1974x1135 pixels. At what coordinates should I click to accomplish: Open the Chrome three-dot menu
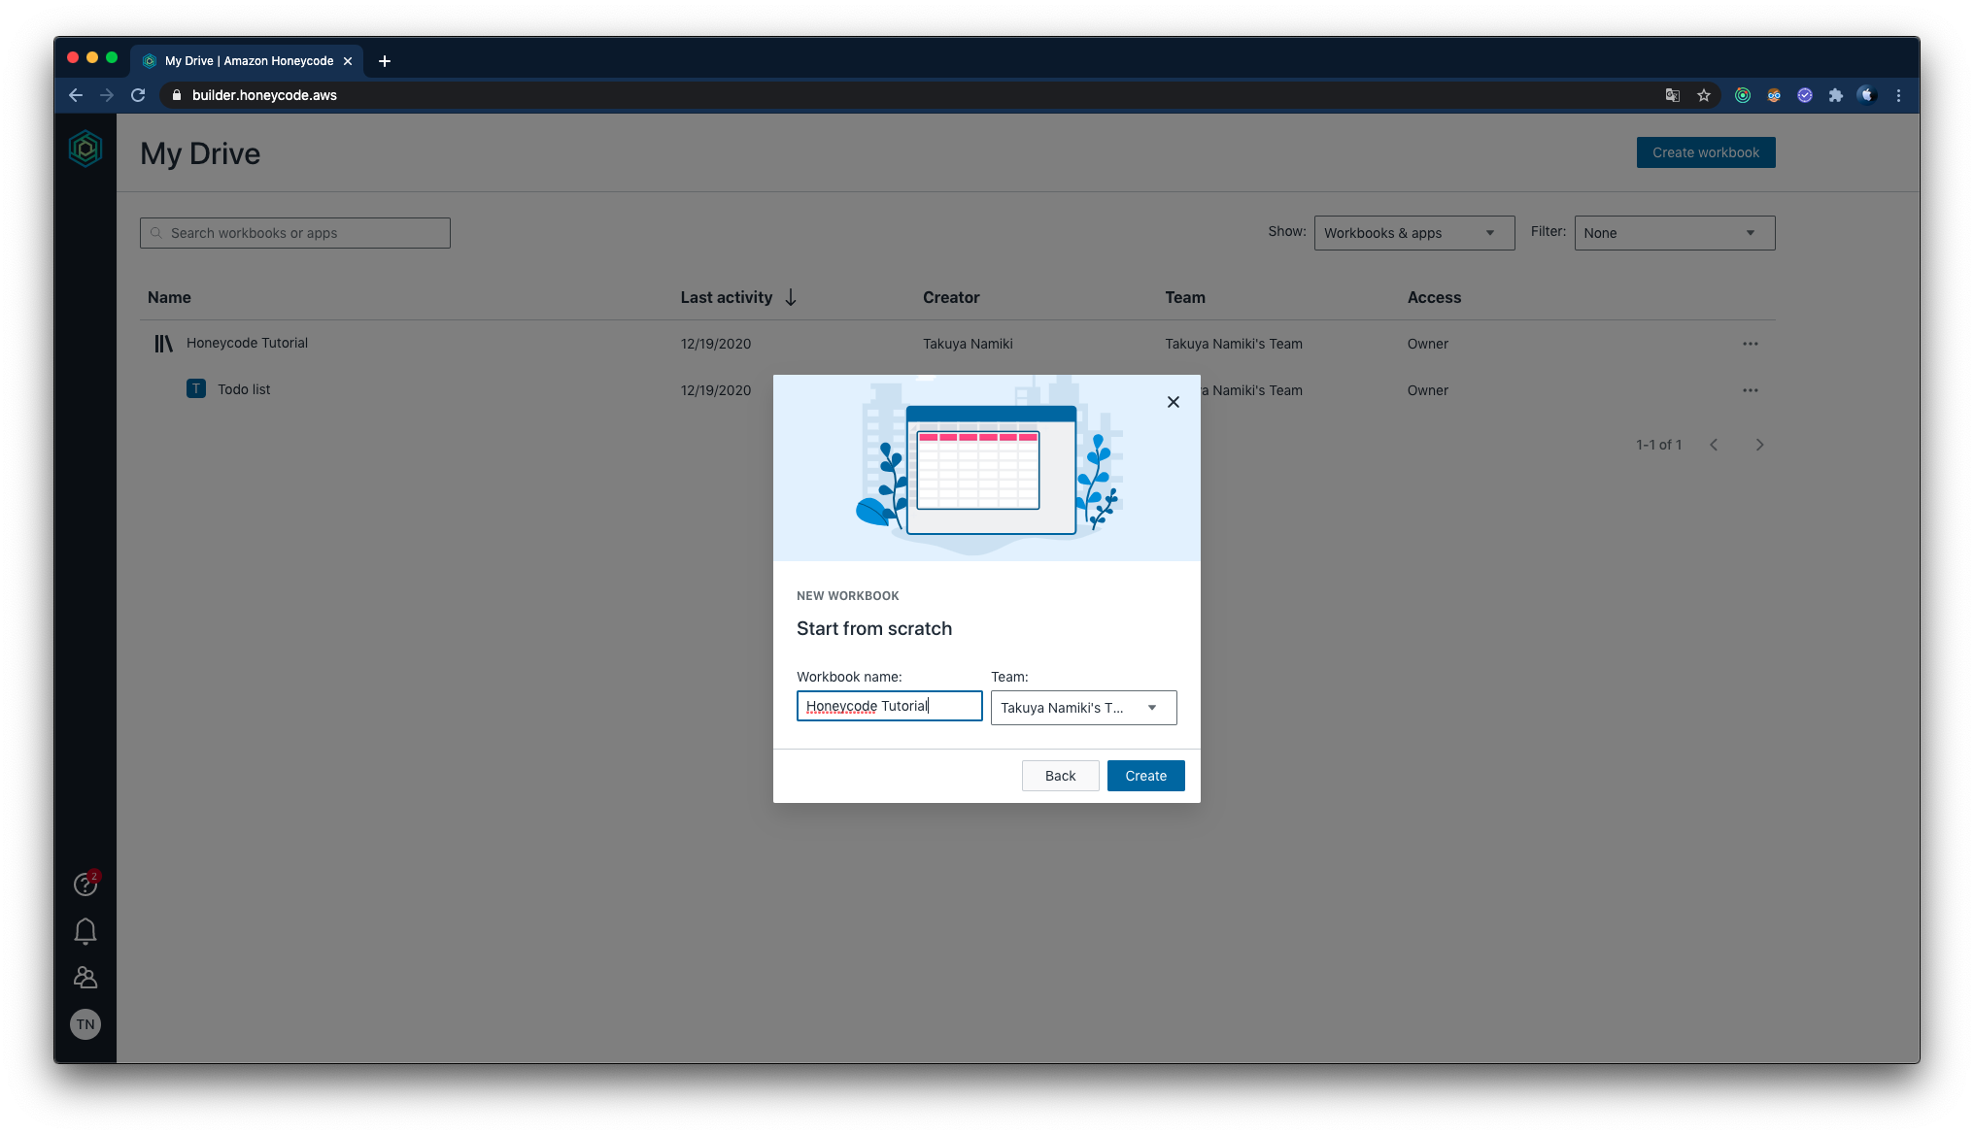(x=1898, y=95)
